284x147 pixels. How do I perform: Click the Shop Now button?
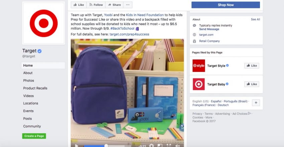click(x=226, y=5)
